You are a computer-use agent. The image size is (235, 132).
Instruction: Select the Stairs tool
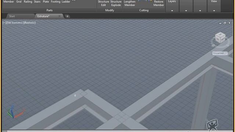click(x=37, y=1)
